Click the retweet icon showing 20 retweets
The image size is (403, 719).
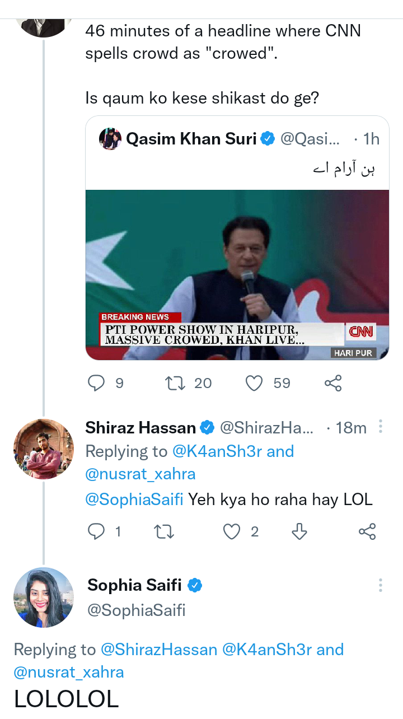175,383
